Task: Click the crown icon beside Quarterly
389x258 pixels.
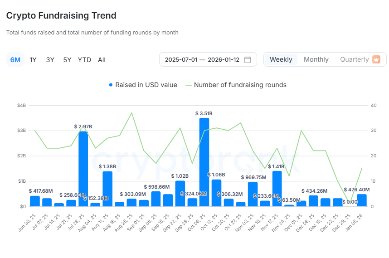Action: pyautogui.click(x=376, y=59)
